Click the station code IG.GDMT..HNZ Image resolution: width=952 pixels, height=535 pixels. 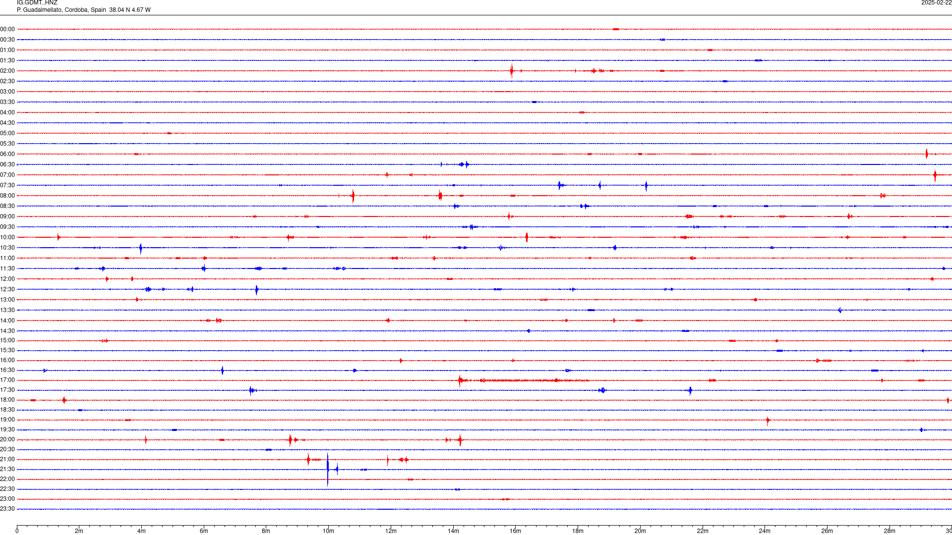[x=37, y=3]
